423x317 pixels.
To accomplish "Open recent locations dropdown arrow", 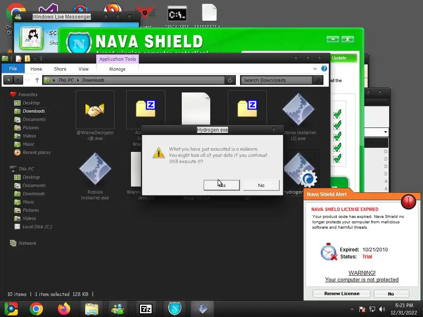I will coord(28,80).
